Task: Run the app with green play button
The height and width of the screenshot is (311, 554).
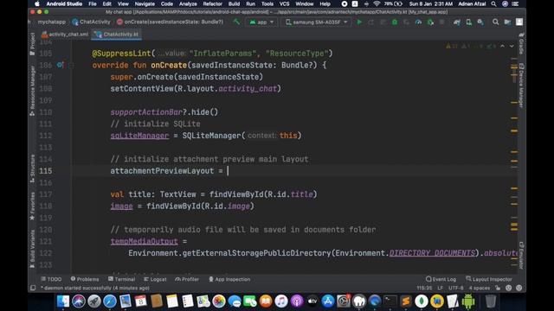Action: [x=359, y=22]
